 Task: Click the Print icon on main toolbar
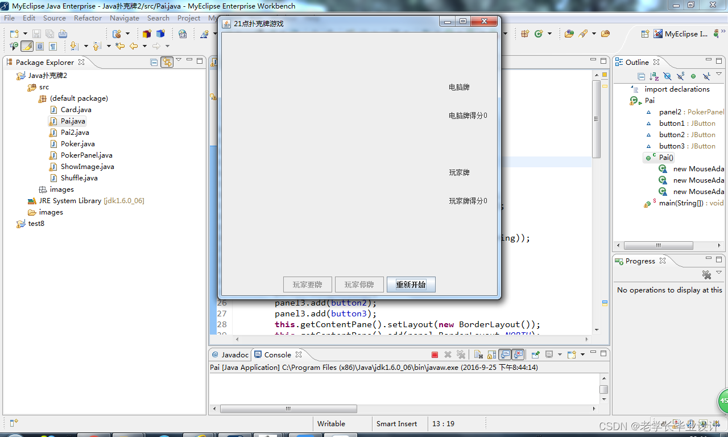coord(63,34)
